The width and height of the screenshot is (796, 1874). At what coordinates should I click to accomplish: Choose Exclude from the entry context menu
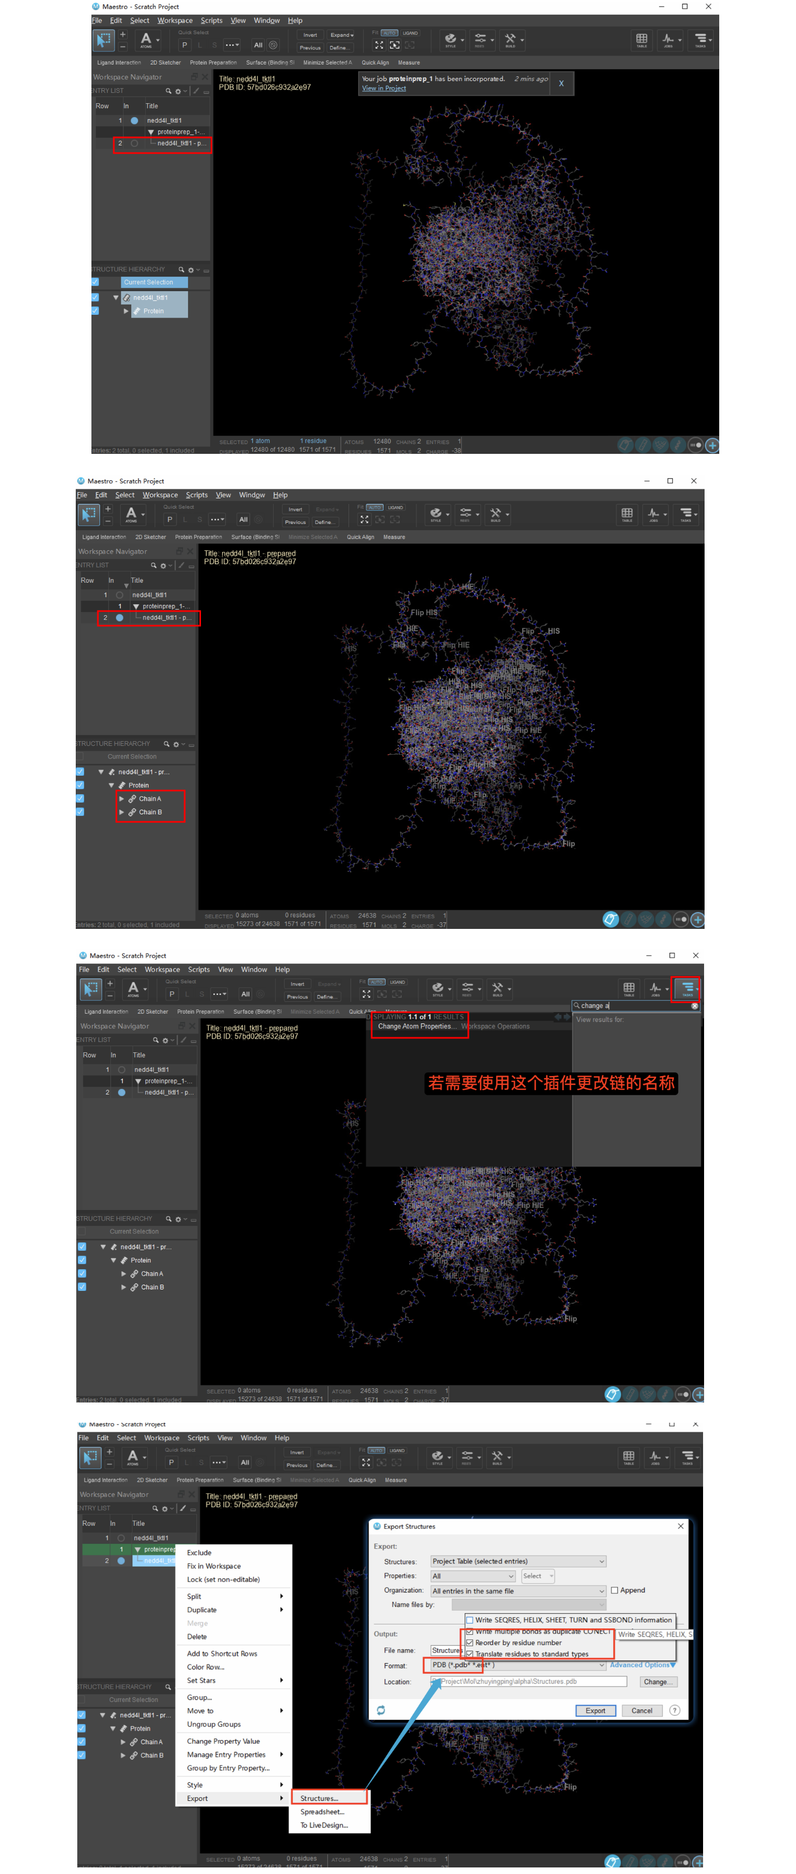tap(199, 1553)
